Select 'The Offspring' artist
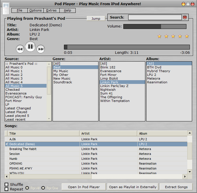 point(122,97)
